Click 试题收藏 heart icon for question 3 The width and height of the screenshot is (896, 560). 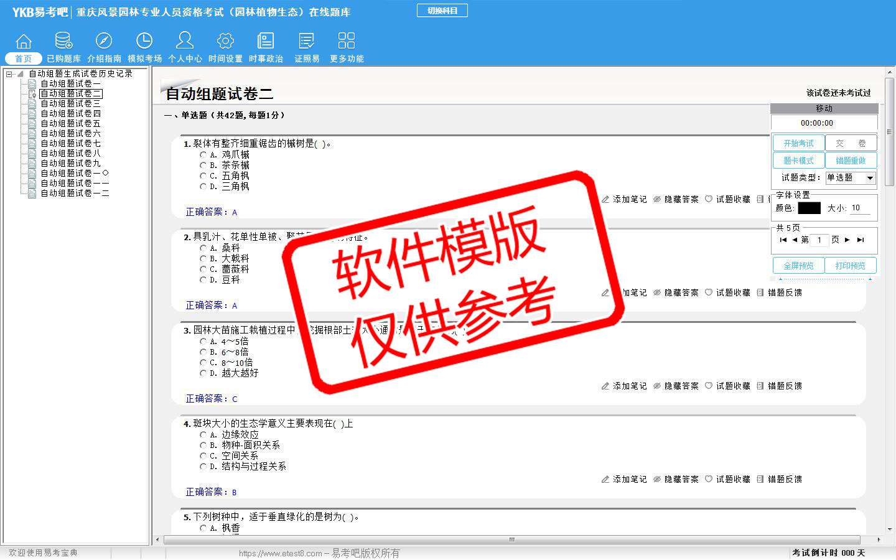709,386
